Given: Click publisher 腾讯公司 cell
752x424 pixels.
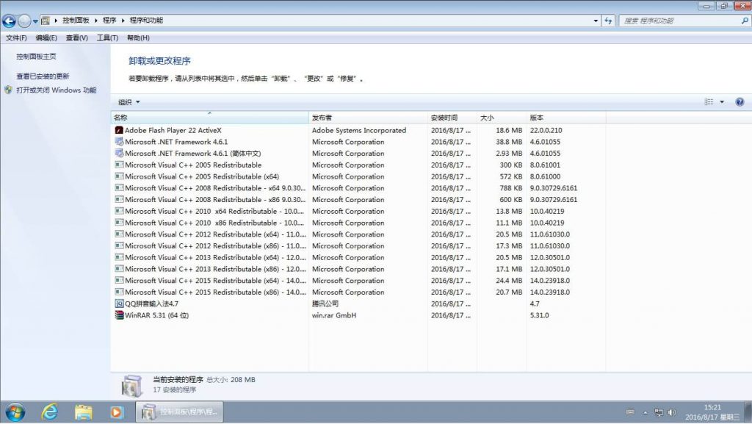Looking at the screenshot, I should (325, 303).
